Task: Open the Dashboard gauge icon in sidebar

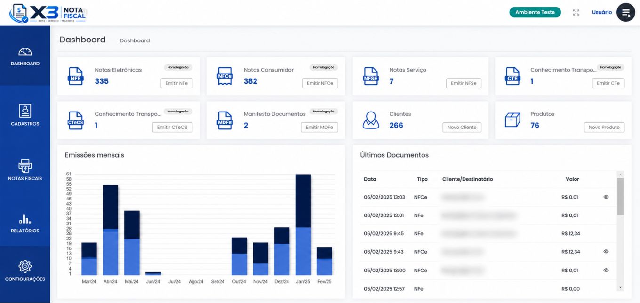Action: pos(25,52)
